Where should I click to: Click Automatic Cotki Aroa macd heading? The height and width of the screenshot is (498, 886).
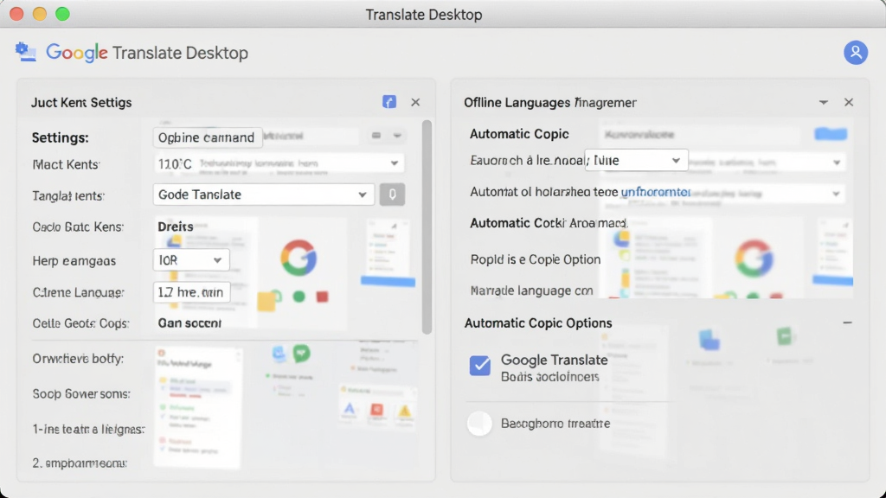pos(548,223)
